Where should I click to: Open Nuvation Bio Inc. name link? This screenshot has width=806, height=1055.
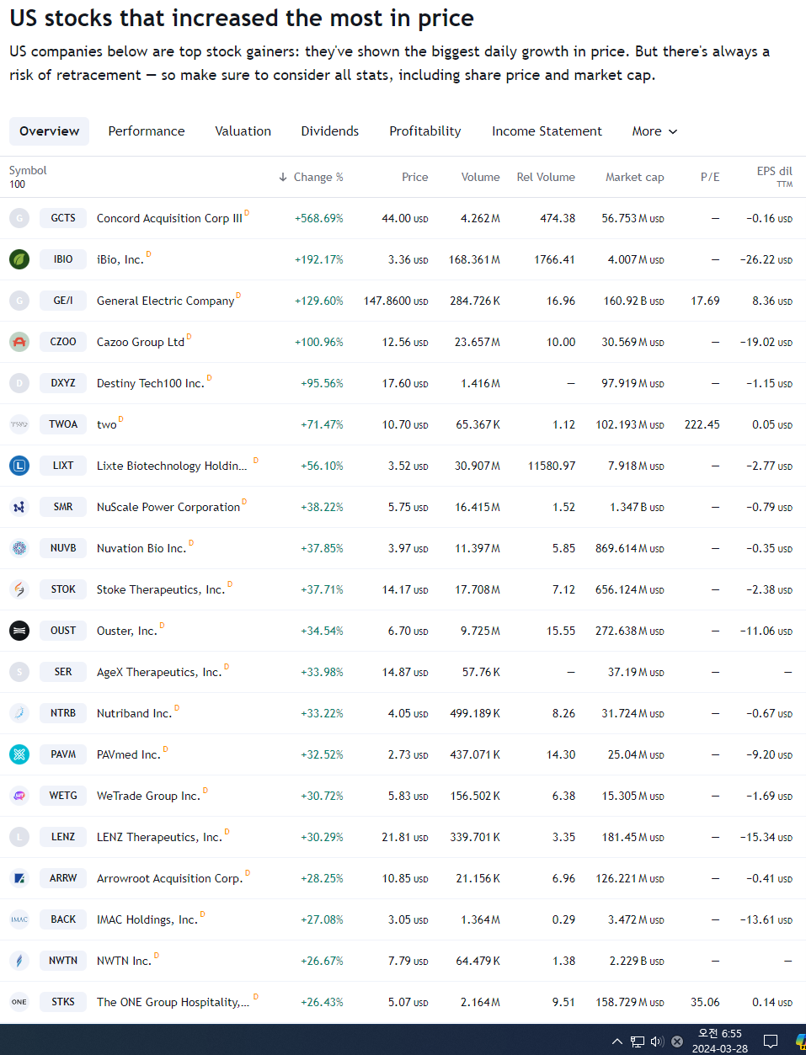click(141, 548)
